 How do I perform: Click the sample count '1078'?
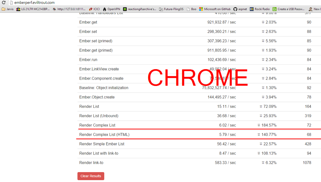tap(307, 163)
